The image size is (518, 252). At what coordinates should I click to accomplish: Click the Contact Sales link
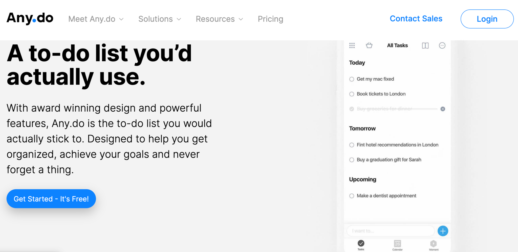tap(416, 19)
